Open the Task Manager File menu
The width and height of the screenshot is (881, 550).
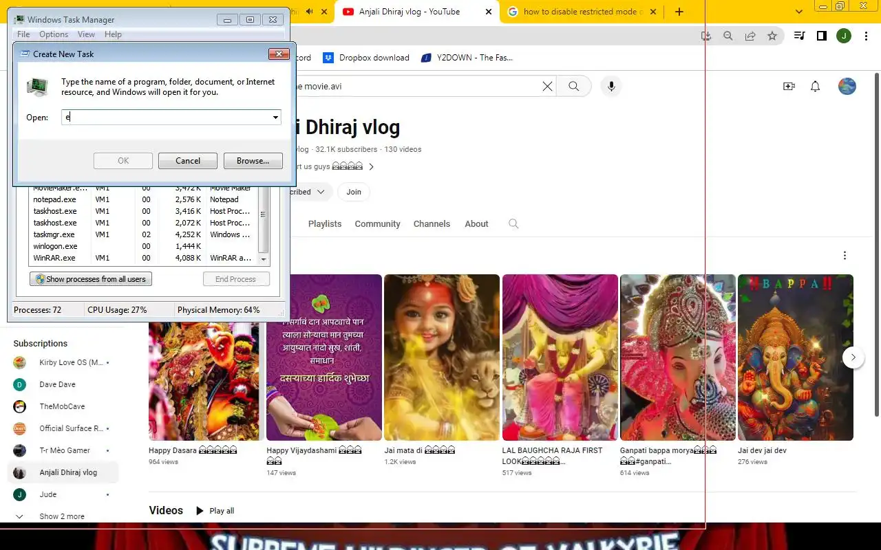coord(23,34)
